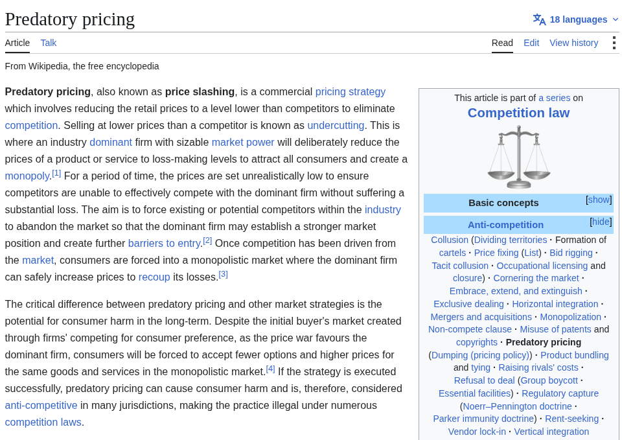The height and width of the screenshot is (440, 622).
Task: Open the 'a series' link in sidebar
Action: [554, 98]
